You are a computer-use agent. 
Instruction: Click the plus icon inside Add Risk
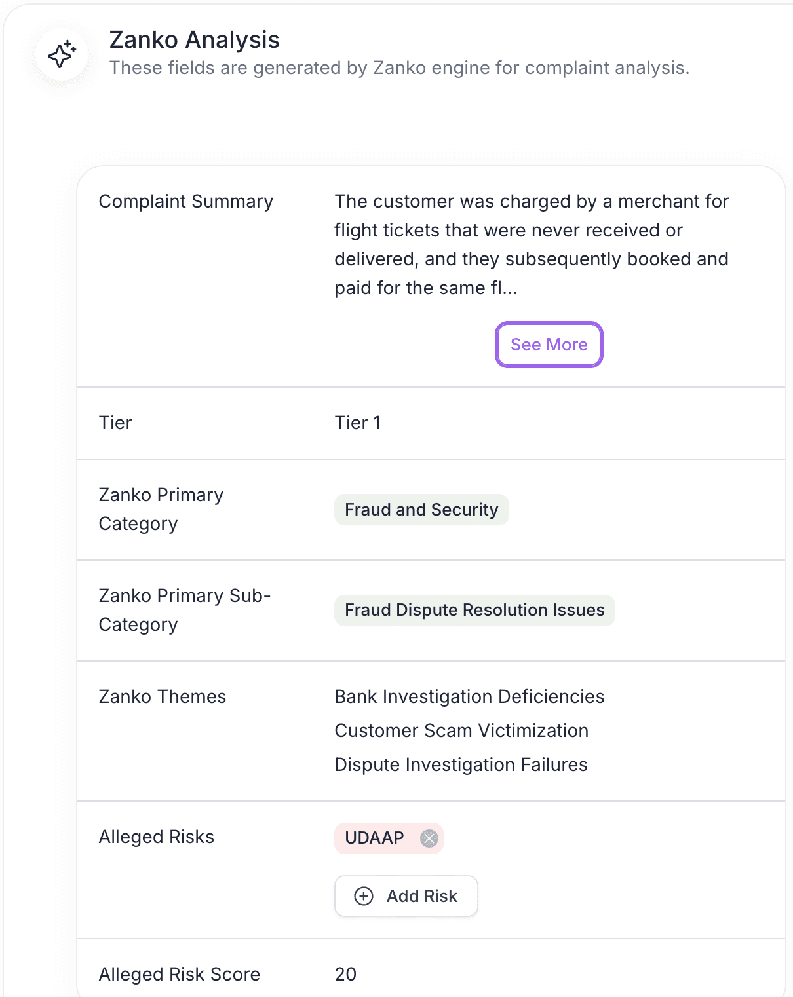(x=364, y=896)
